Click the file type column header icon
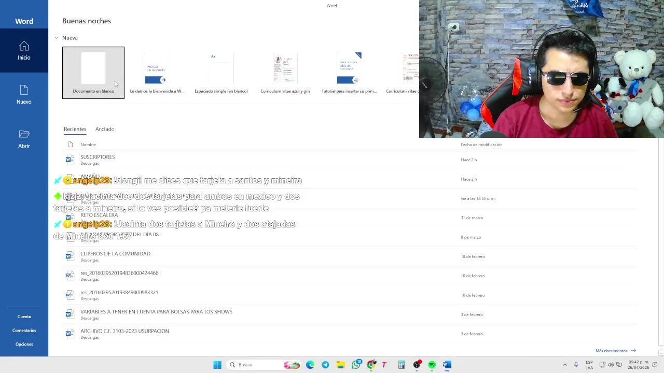Image resolution: width=664 pixels, height=373 pixels. 71,145
